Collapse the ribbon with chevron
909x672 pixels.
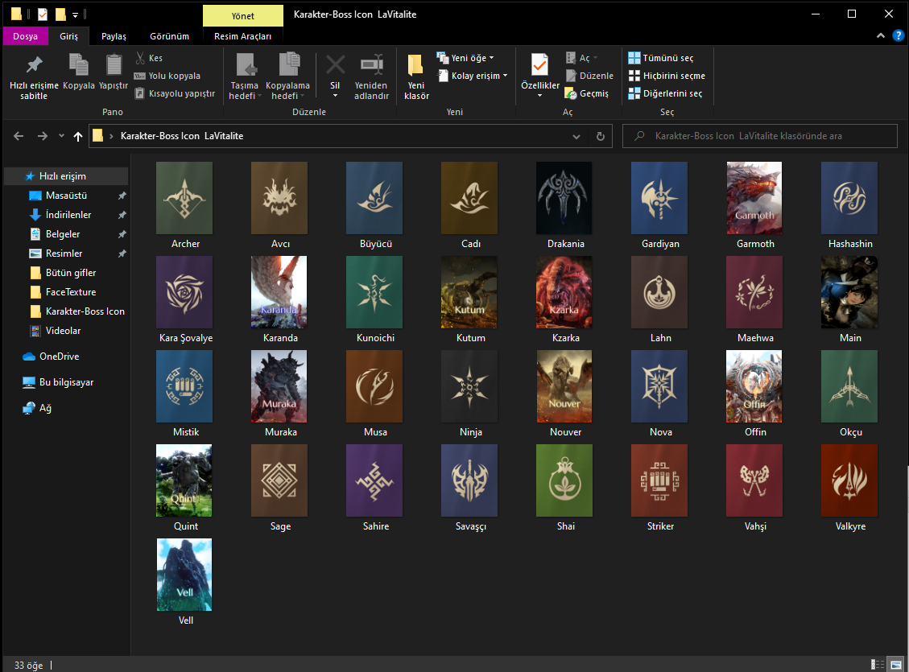881,36
